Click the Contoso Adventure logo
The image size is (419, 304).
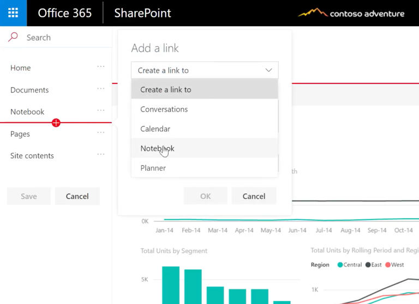[351, 13]
